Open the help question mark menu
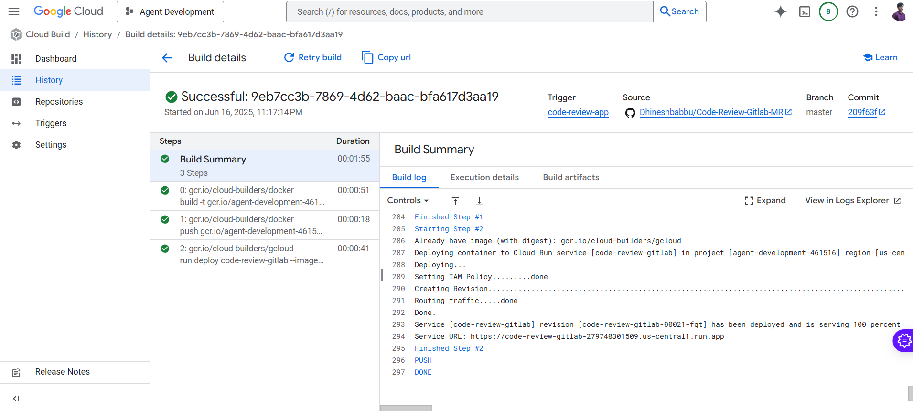Image resolution: width=913 pixels, height=411 pixels. tap(852, 11)
